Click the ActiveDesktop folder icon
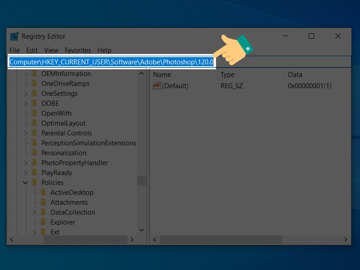This screenshot has width=360, height=270. click(43, 192)
